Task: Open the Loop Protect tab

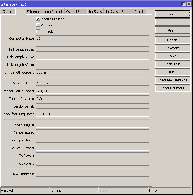Action: click(x=53, y=12)
